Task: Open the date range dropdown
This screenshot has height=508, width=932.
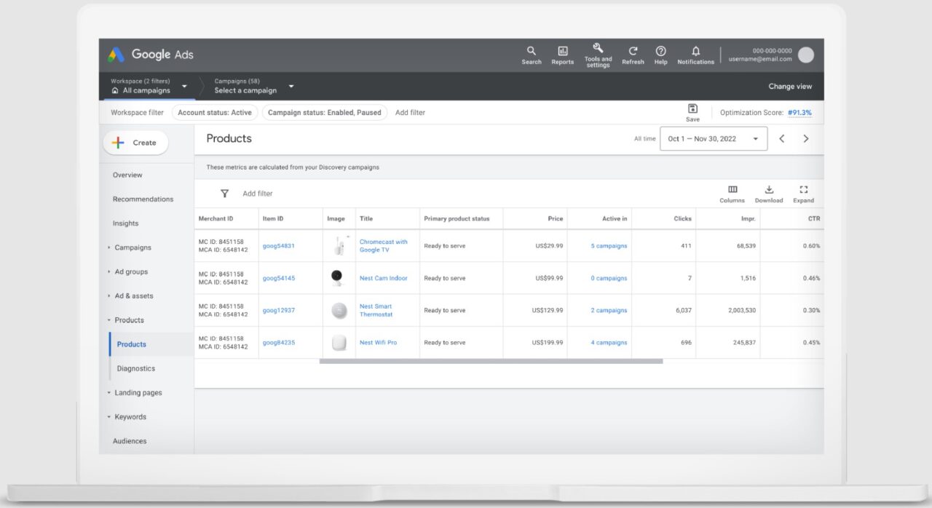Action: (714, 138)
